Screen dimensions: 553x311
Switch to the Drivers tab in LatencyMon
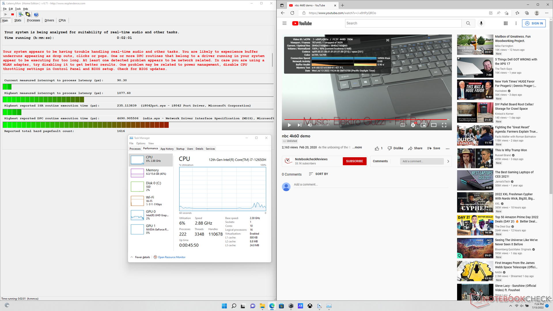pos(49,20)
